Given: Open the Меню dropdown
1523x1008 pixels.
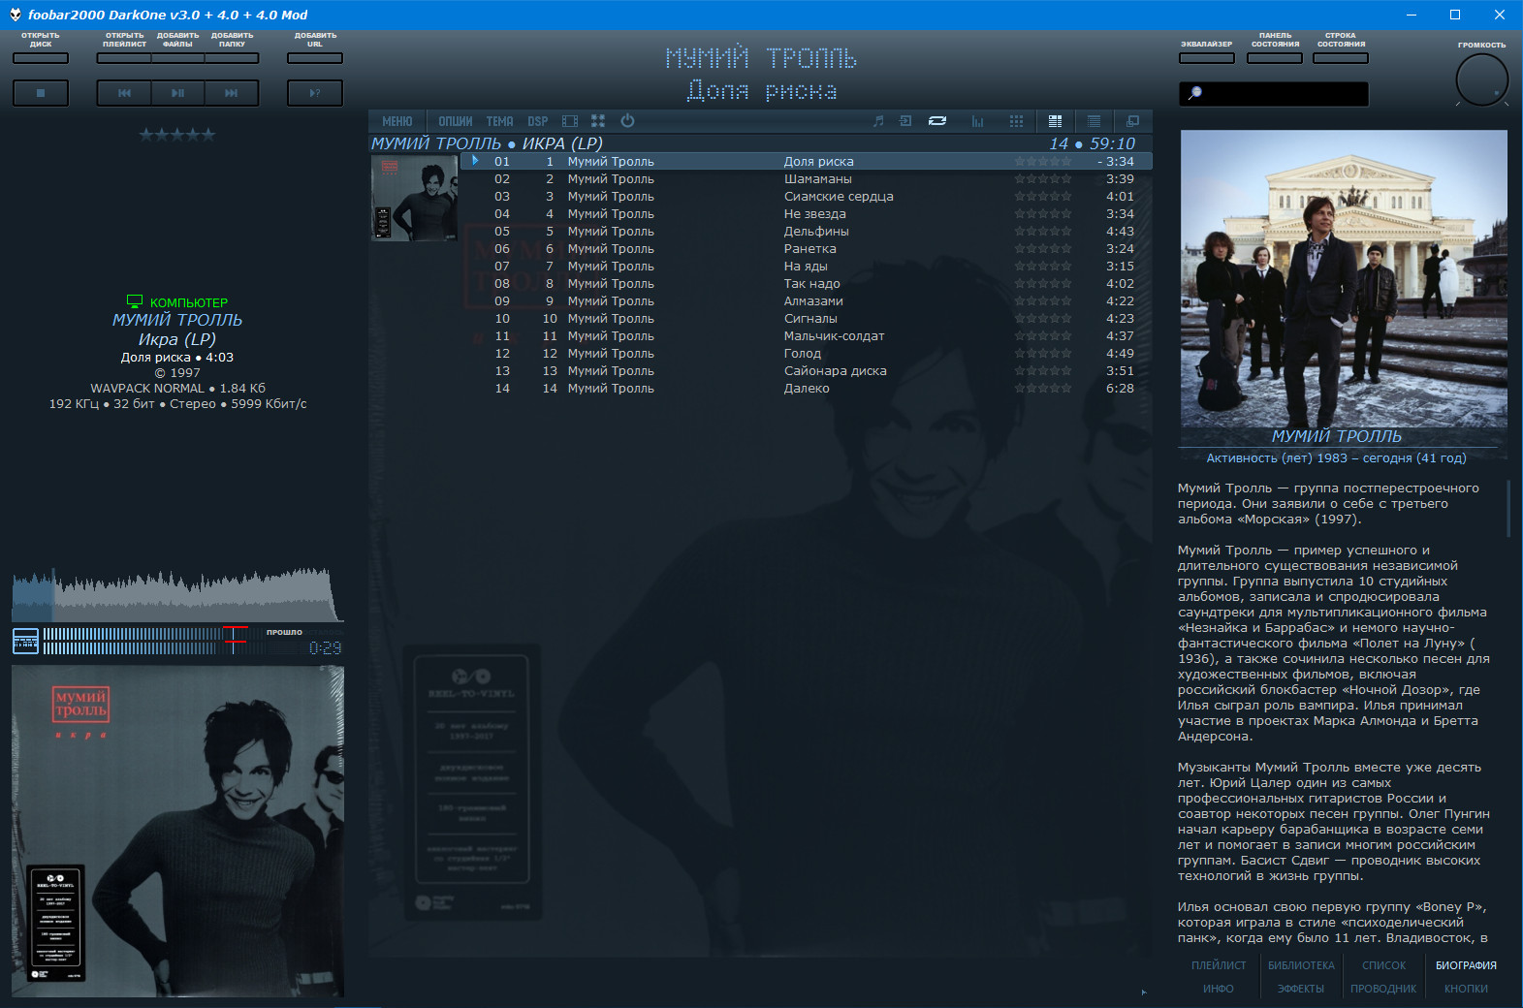Looking at the screenshot, I should click(x=397, y=121).
